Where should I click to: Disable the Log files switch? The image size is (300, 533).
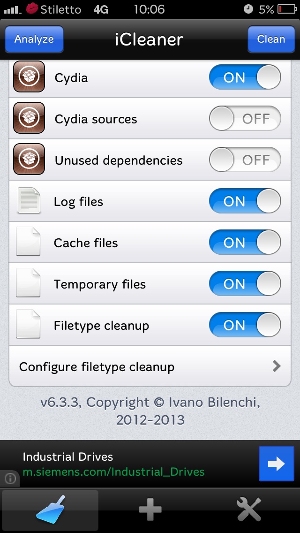(245, 201)
